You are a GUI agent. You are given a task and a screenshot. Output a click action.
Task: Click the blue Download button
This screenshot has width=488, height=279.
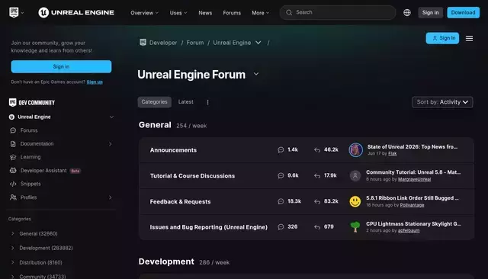[x=463, y=12]
